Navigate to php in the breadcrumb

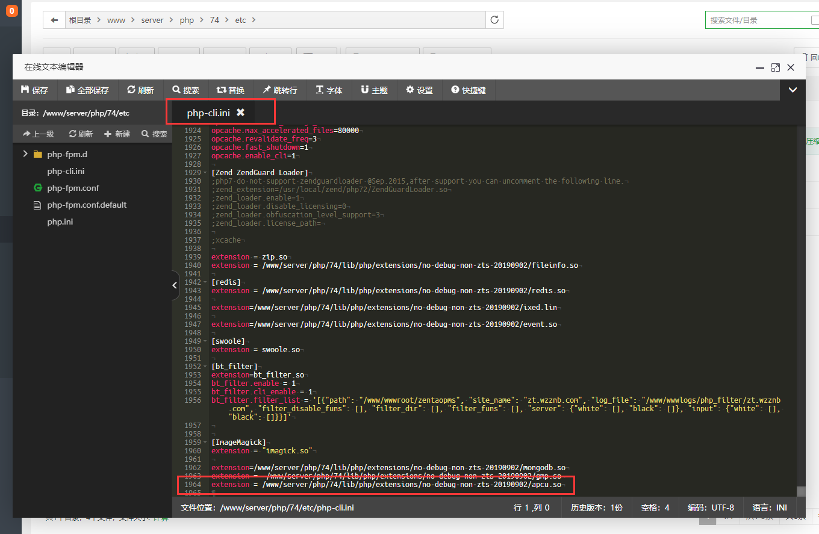(x=187, y=20)
